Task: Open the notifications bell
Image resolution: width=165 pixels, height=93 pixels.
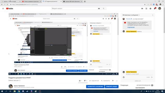Action: [155, 9]
